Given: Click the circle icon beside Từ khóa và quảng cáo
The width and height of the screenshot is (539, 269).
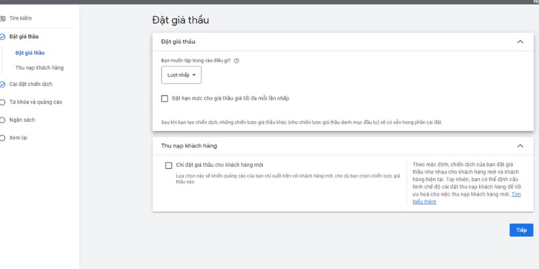Looking at the screenshot, I should coord(2,102).
